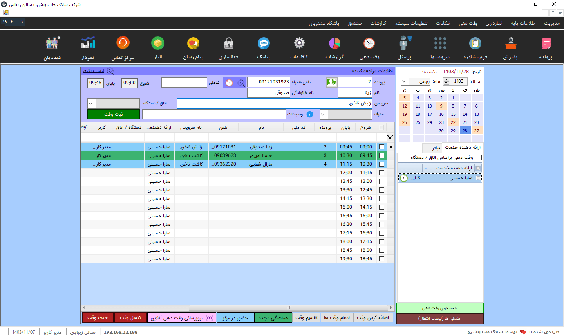Image resolution: width=564 pixels, height=335 pixels.
Task: Decrease the year with the spinner down arrow
Action: (446, 83)
